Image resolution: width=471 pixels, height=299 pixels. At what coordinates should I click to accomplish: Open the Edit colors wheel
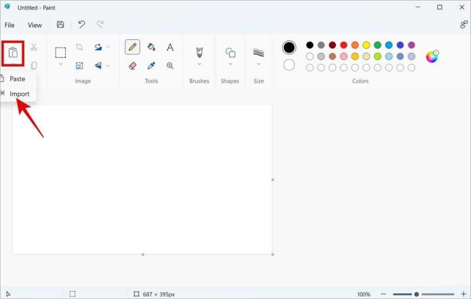pos(432,56)
